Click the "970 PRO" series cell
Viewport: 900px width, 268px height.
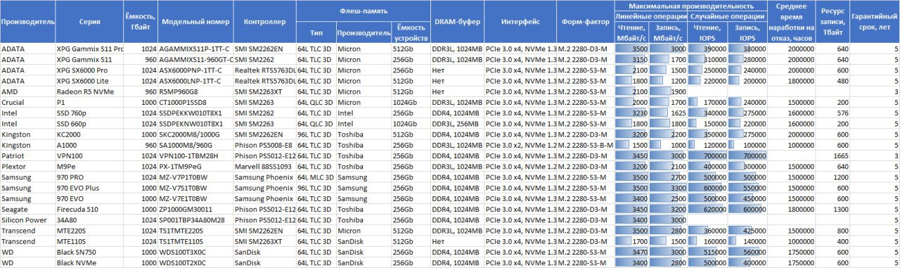[89, 177]
